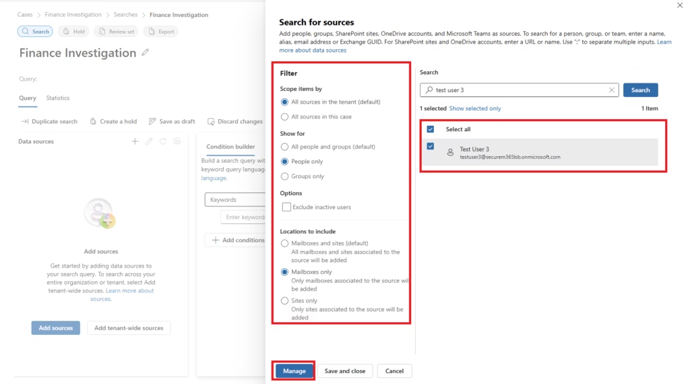The height and width of the screenshot is (384, 690).
Task: Choose Groups only radio option
Action: pos(285,176)
